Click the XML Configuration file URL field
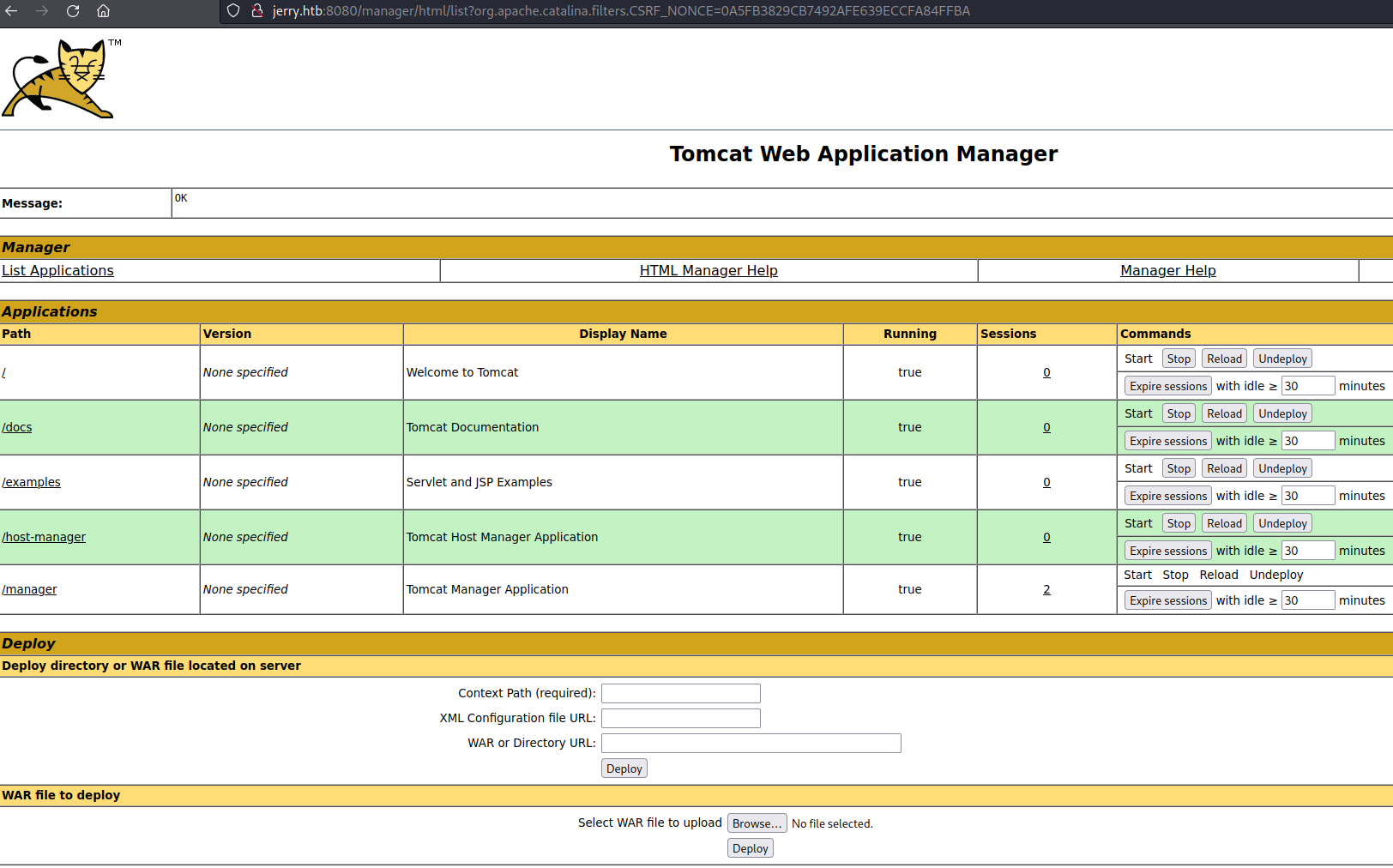The image size is (1393, 868). point(681,718)
